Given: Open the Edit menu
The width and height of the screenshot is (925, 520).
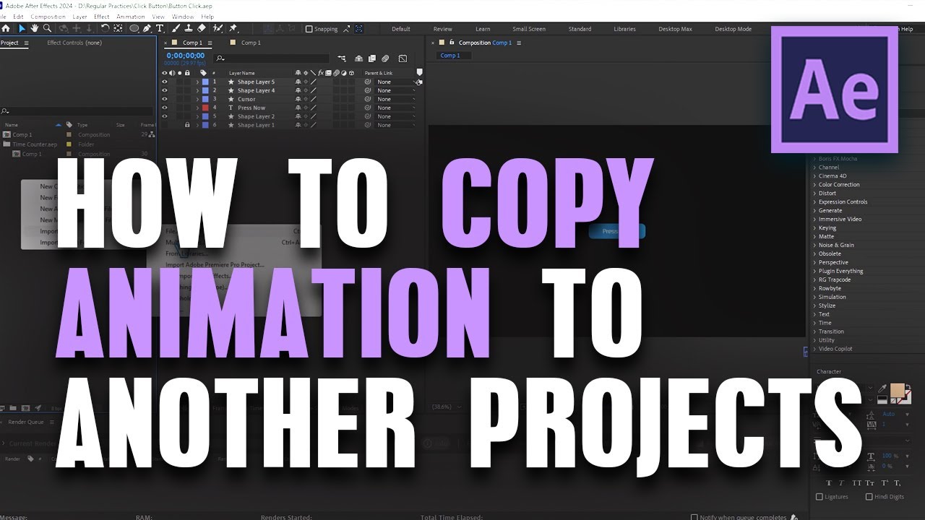Looking at the screenshot, I should click(18, 17).
